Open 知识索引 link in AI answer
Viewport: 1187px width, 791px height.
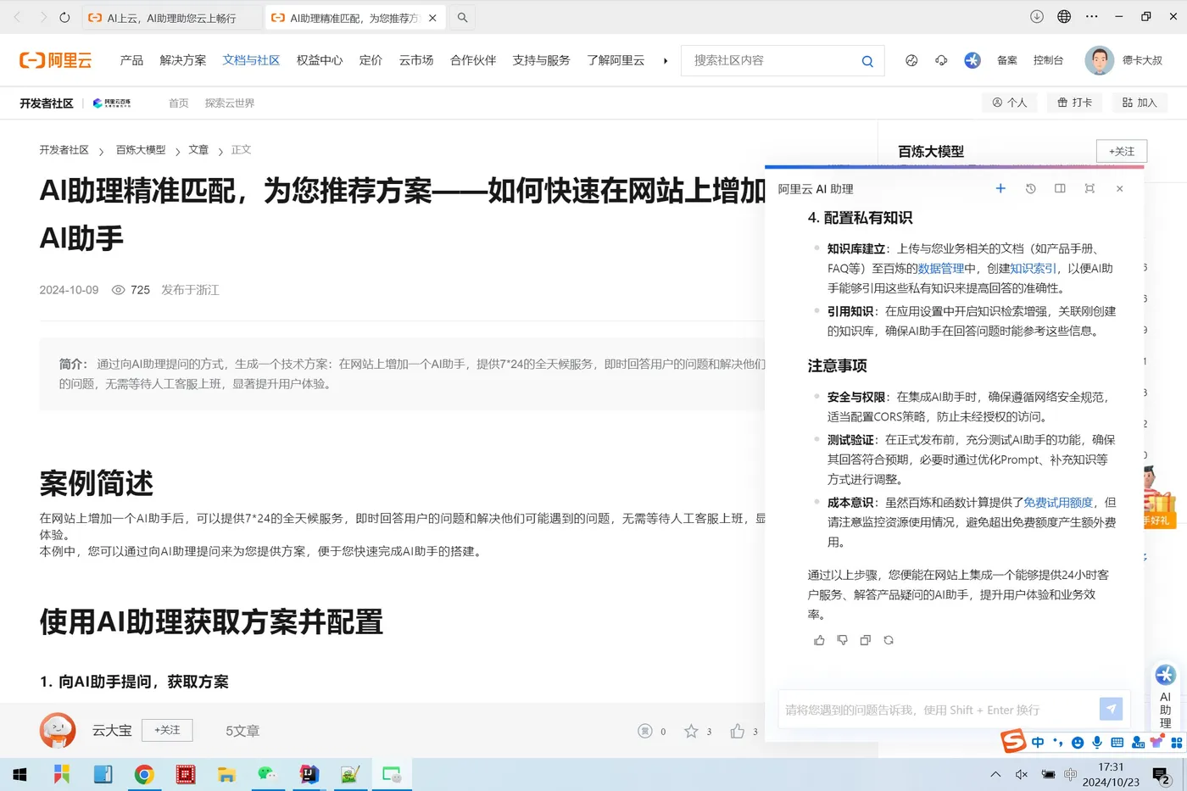pyautogui.click(x=1033, y=268)
